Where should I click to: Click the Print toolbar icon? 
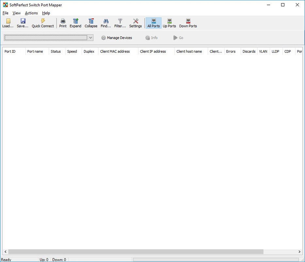pos(63,23)
